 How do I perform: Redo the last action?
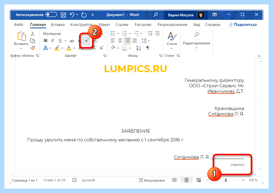coord(84,15)
